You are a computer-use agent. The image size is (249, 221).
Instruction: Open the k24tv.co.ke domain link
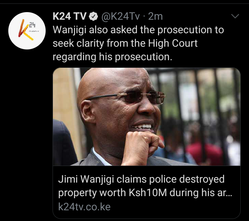[x=84, y=206]
